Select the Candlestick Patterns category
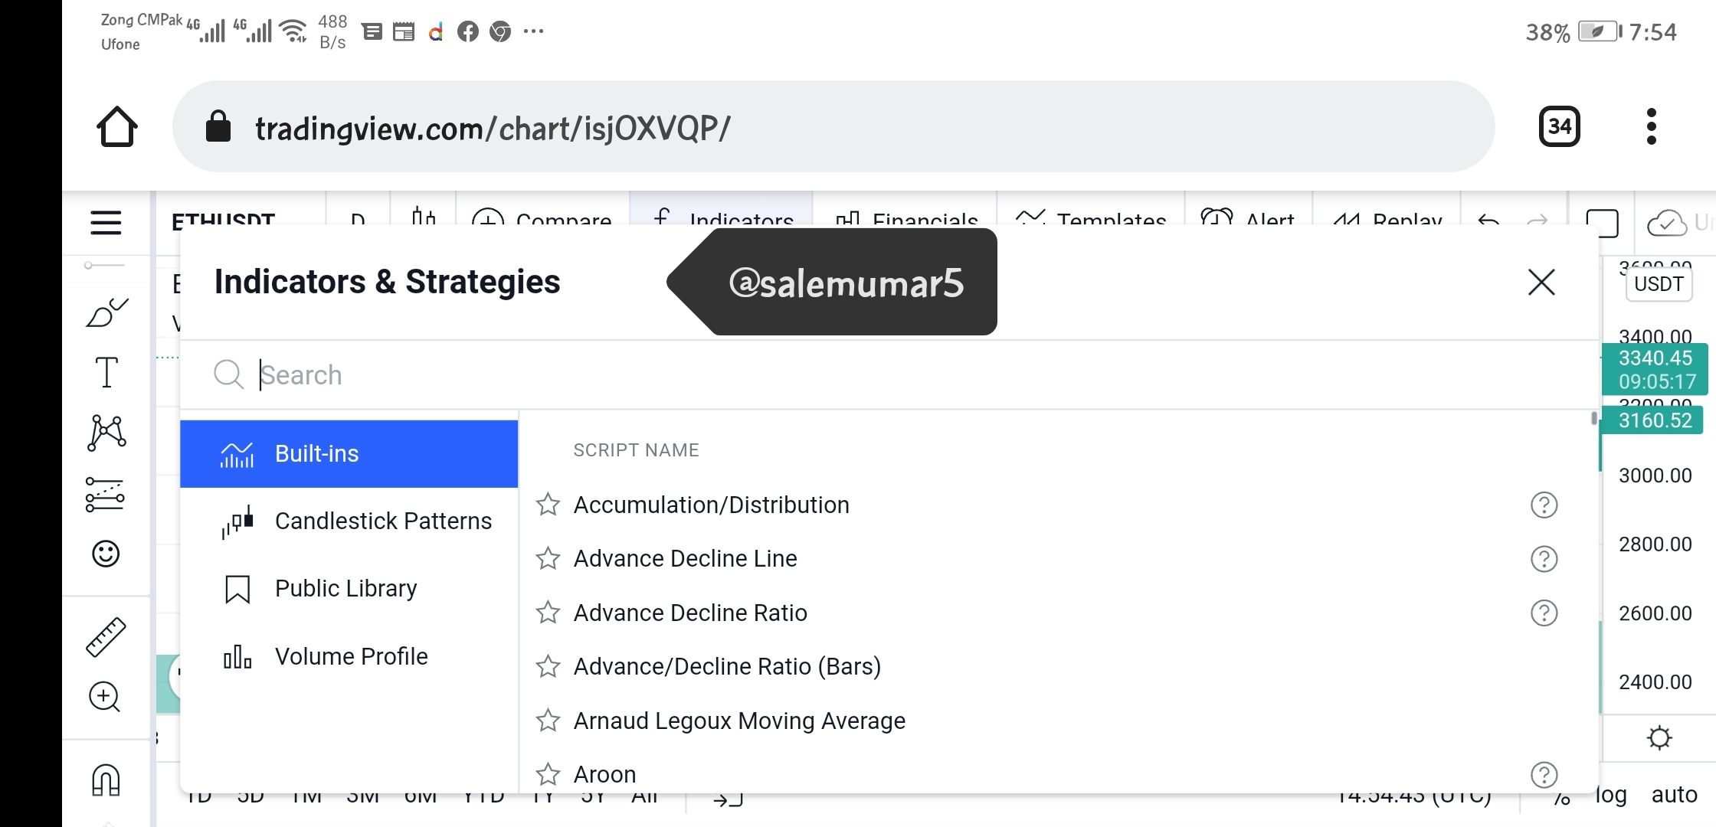Viewport: 1716px width, 827px height. 349,521
